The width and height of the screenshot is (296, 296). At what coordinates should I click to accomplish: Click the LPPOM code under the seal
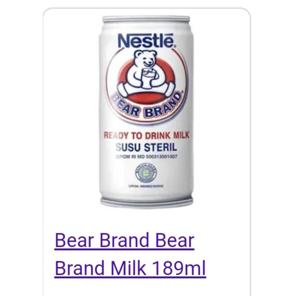point(146,186)
